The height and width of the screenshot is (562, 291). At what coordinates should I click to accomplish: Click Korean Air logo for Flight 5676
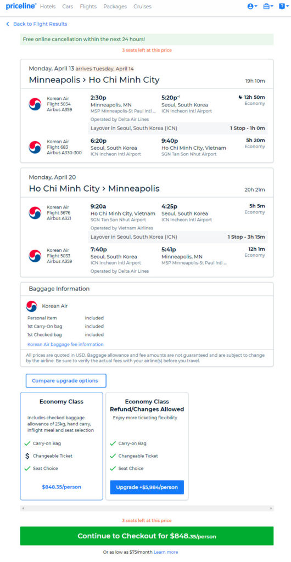click(x=35, y=212)
